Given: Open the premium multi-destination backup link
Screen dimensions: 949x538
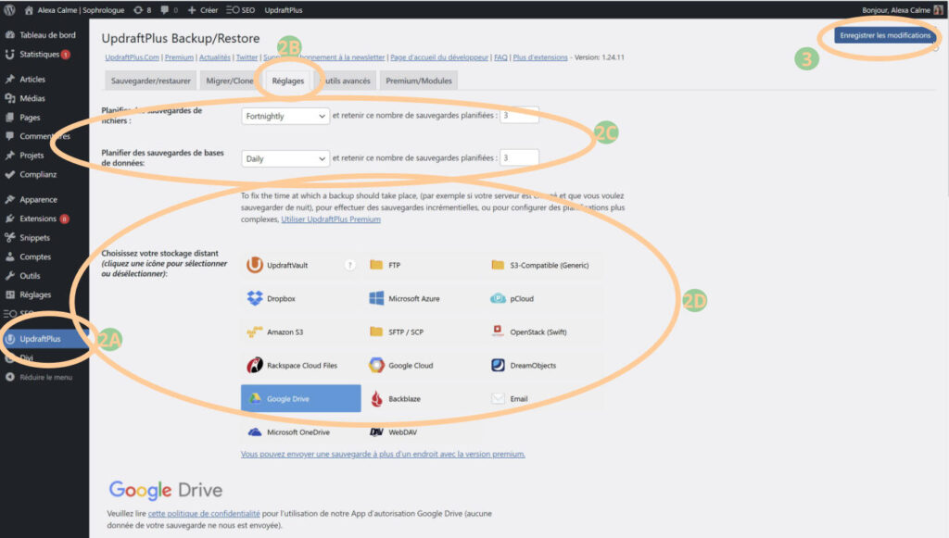Looking at the screenshot, I should [383, 454].
